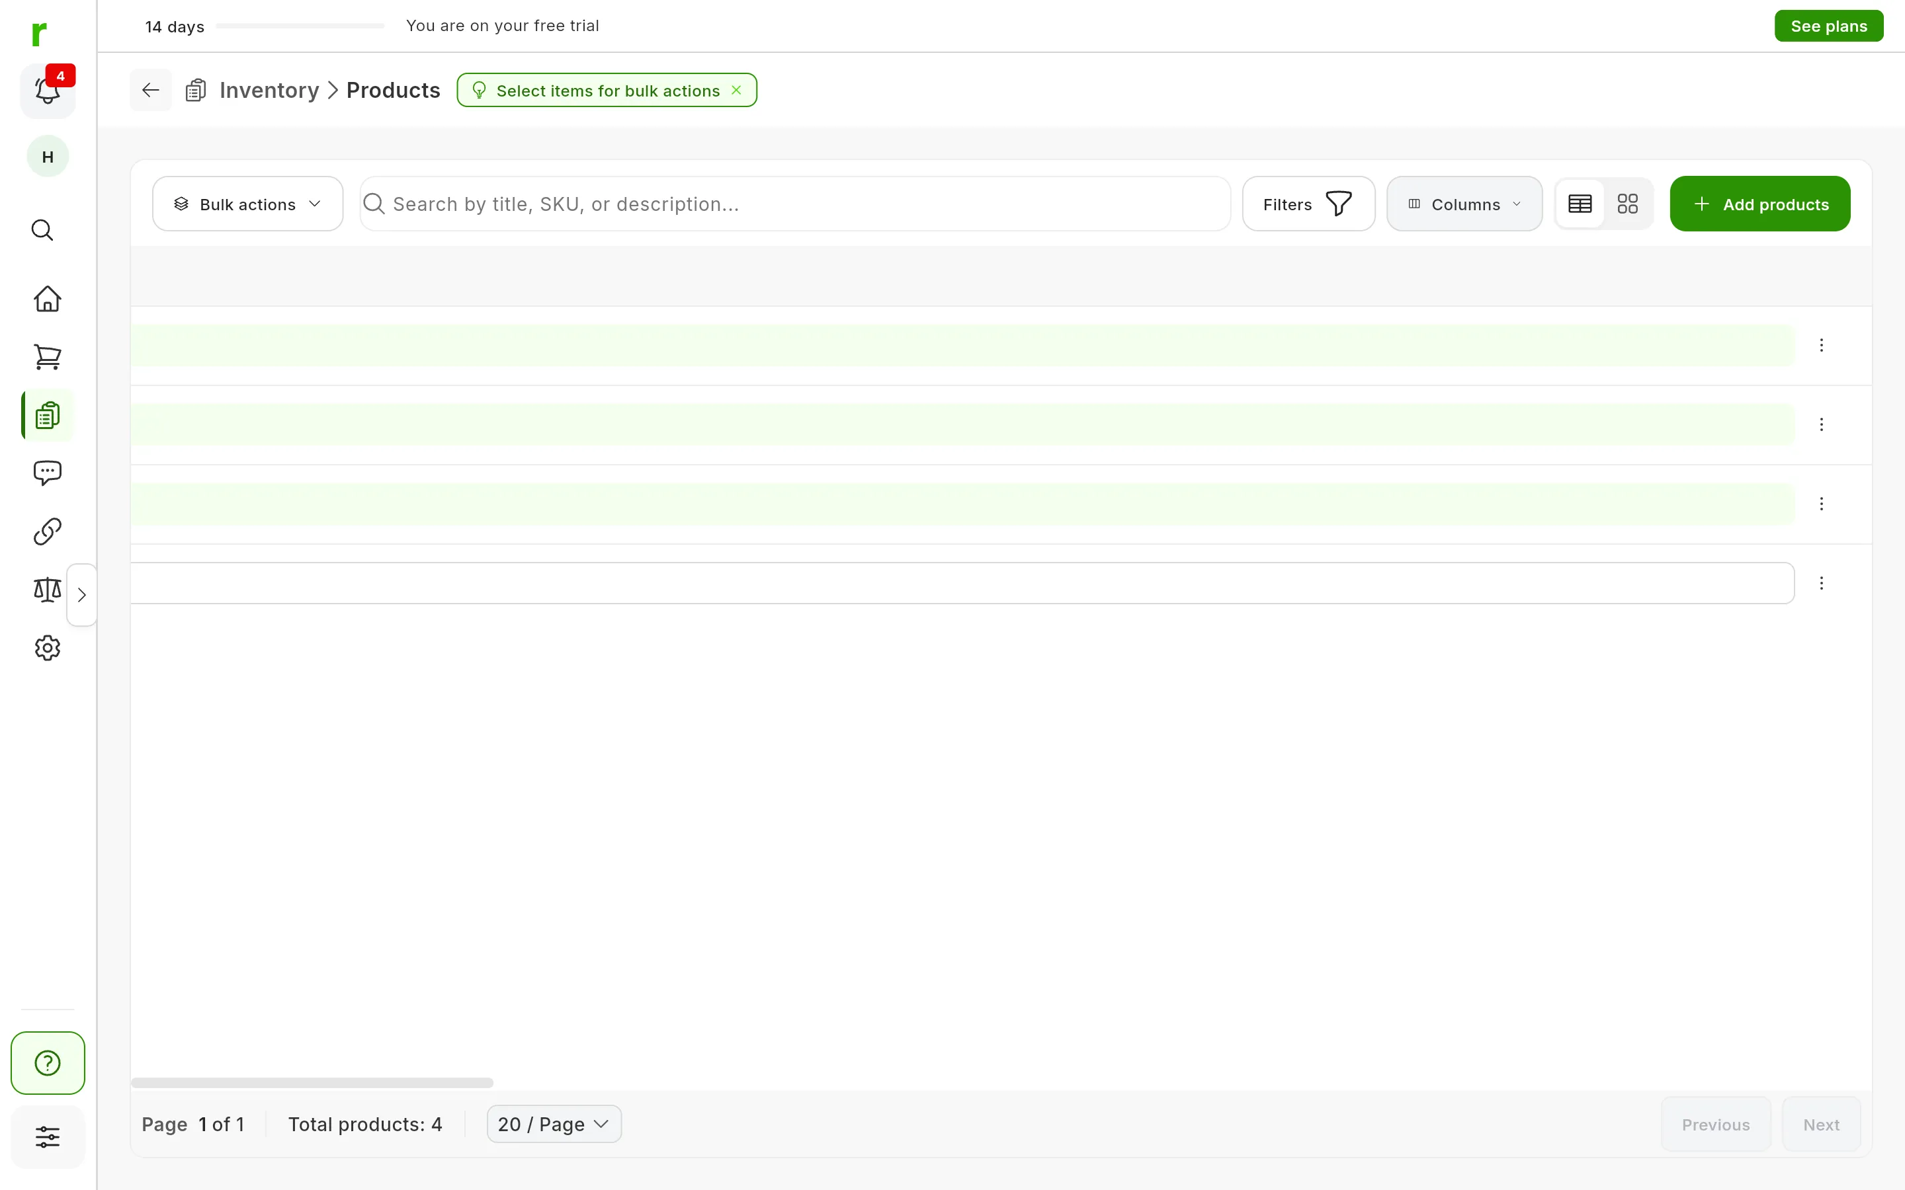This screenshot has height=1190, width=1905.
Task: Click the See plans button
Action: 1829,26
